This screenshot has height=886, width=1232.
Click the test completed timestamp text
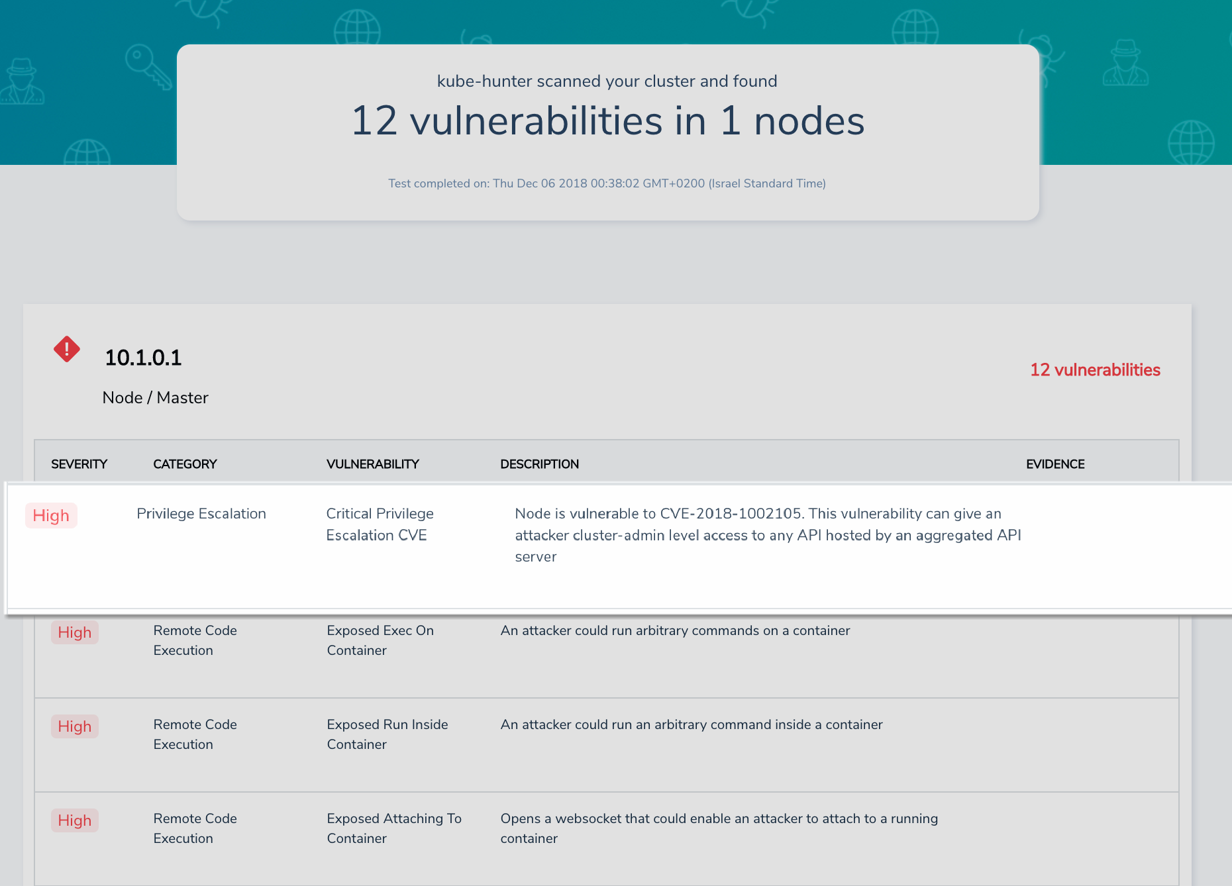[607, 183]
